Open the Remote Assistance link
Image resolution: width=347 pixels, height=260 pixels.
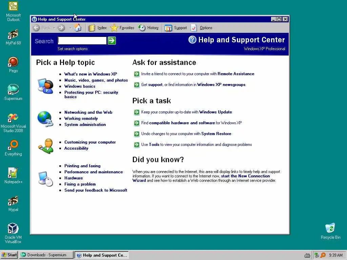(x=236, y=74)
